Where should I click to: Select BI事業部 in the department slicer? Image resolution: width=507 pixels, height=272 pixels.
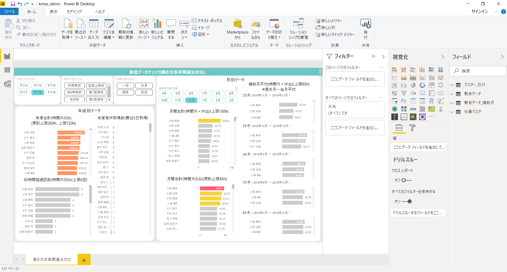[74, 86]
